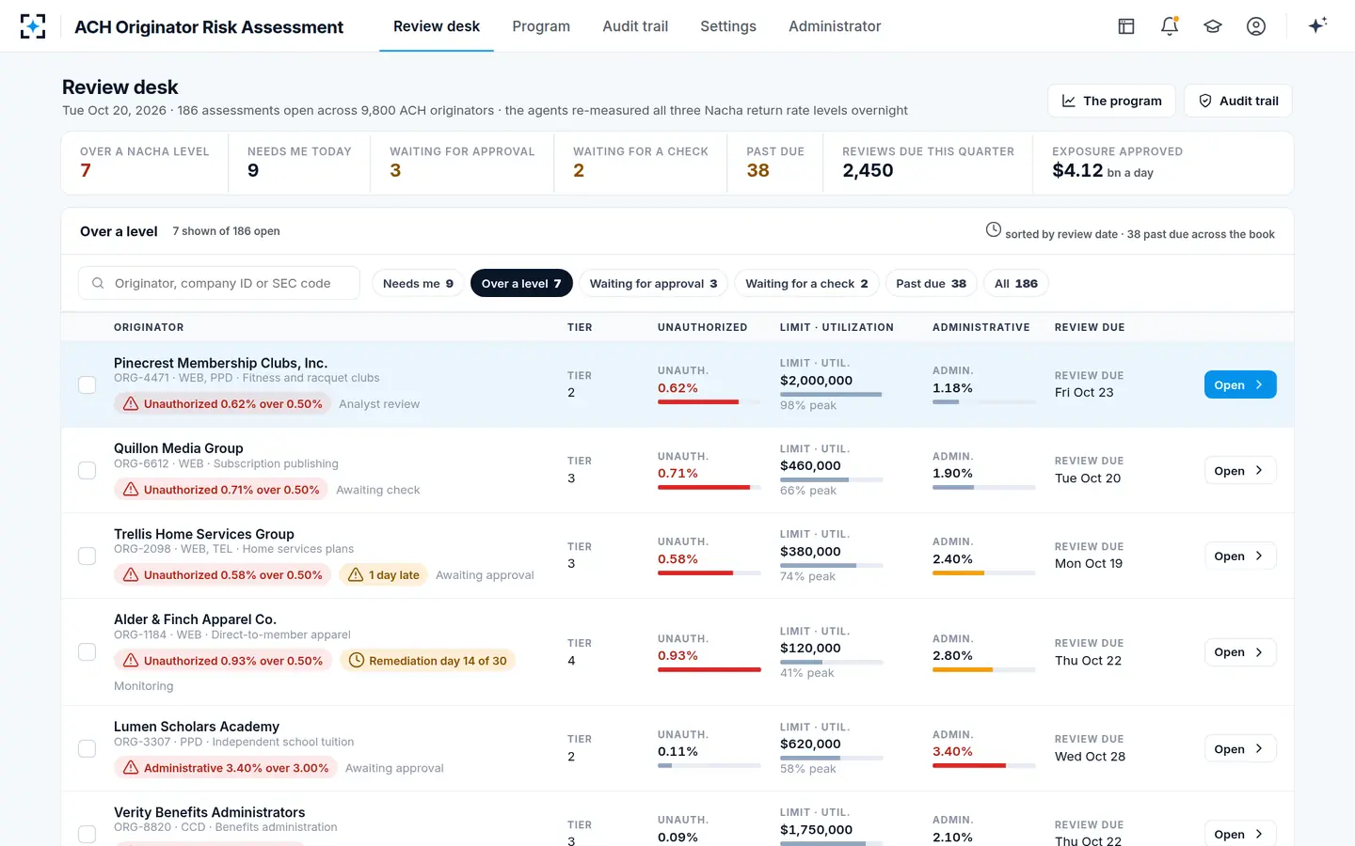Viewport: 1355px width, 846px height.
Task: Click Pinecrest's unauthorized 0.62% rate bar
Action: coord(709,402)
